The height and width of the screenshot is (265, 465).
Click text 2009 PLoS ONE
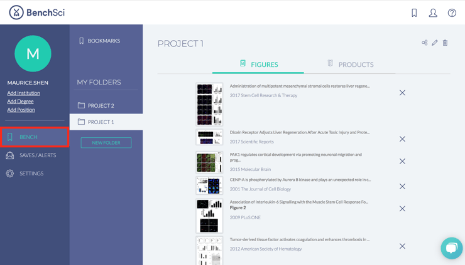pos(245,217)
